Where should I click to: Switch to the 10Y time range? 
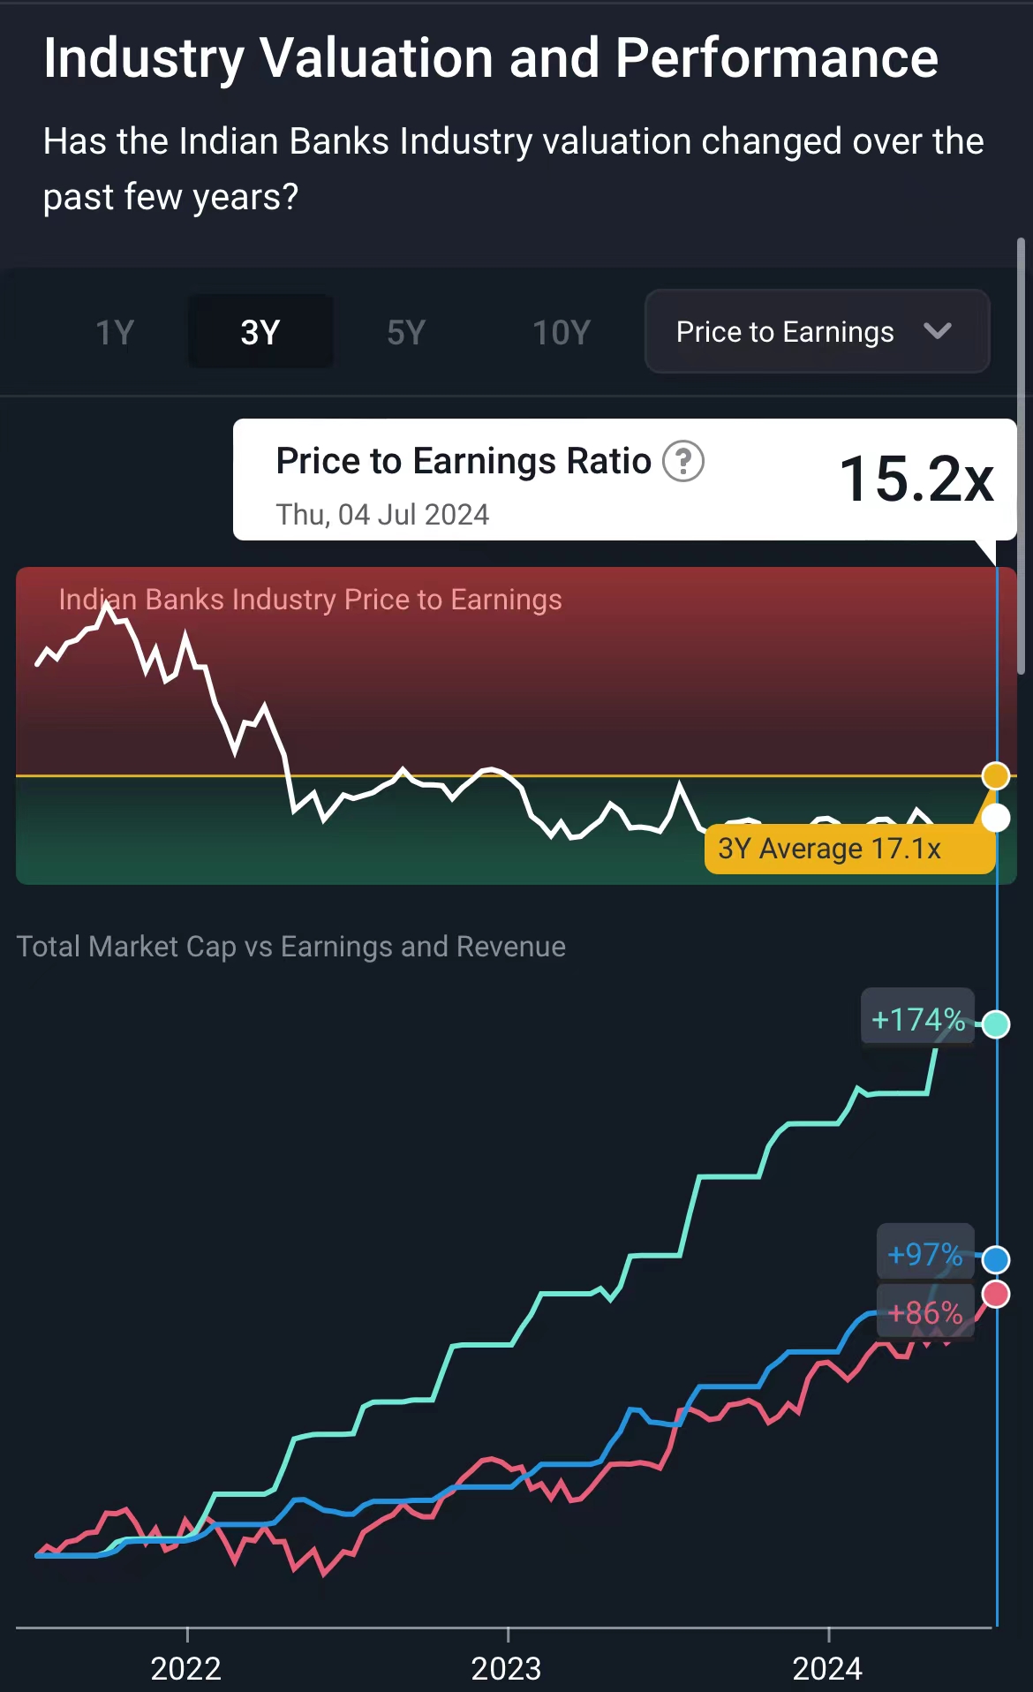(x=562, y=333)
